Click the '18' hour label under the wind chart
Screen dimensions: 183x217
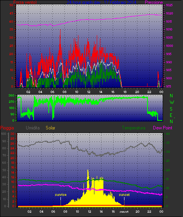[125, 92]
